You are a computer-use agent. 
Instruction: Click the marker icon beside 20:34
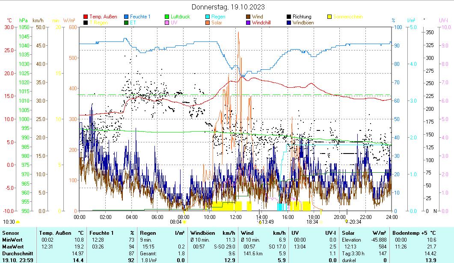click(346, 222)
